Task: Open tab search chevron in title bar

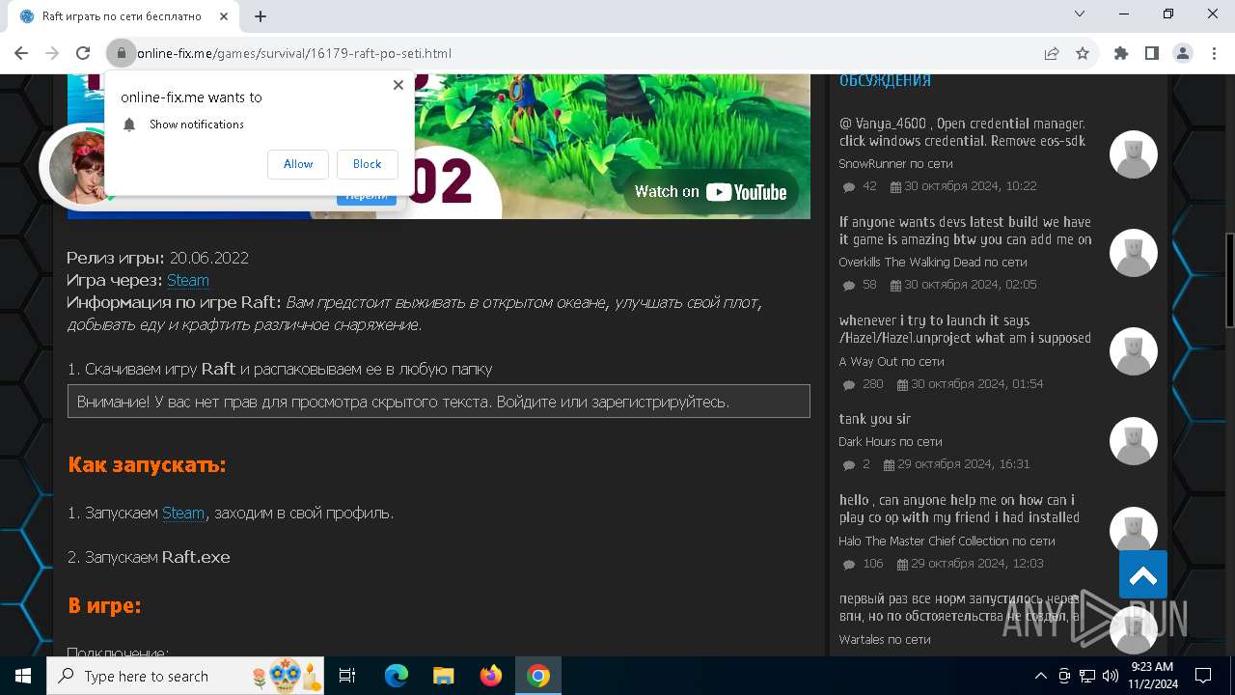Action: point(1080,14)
